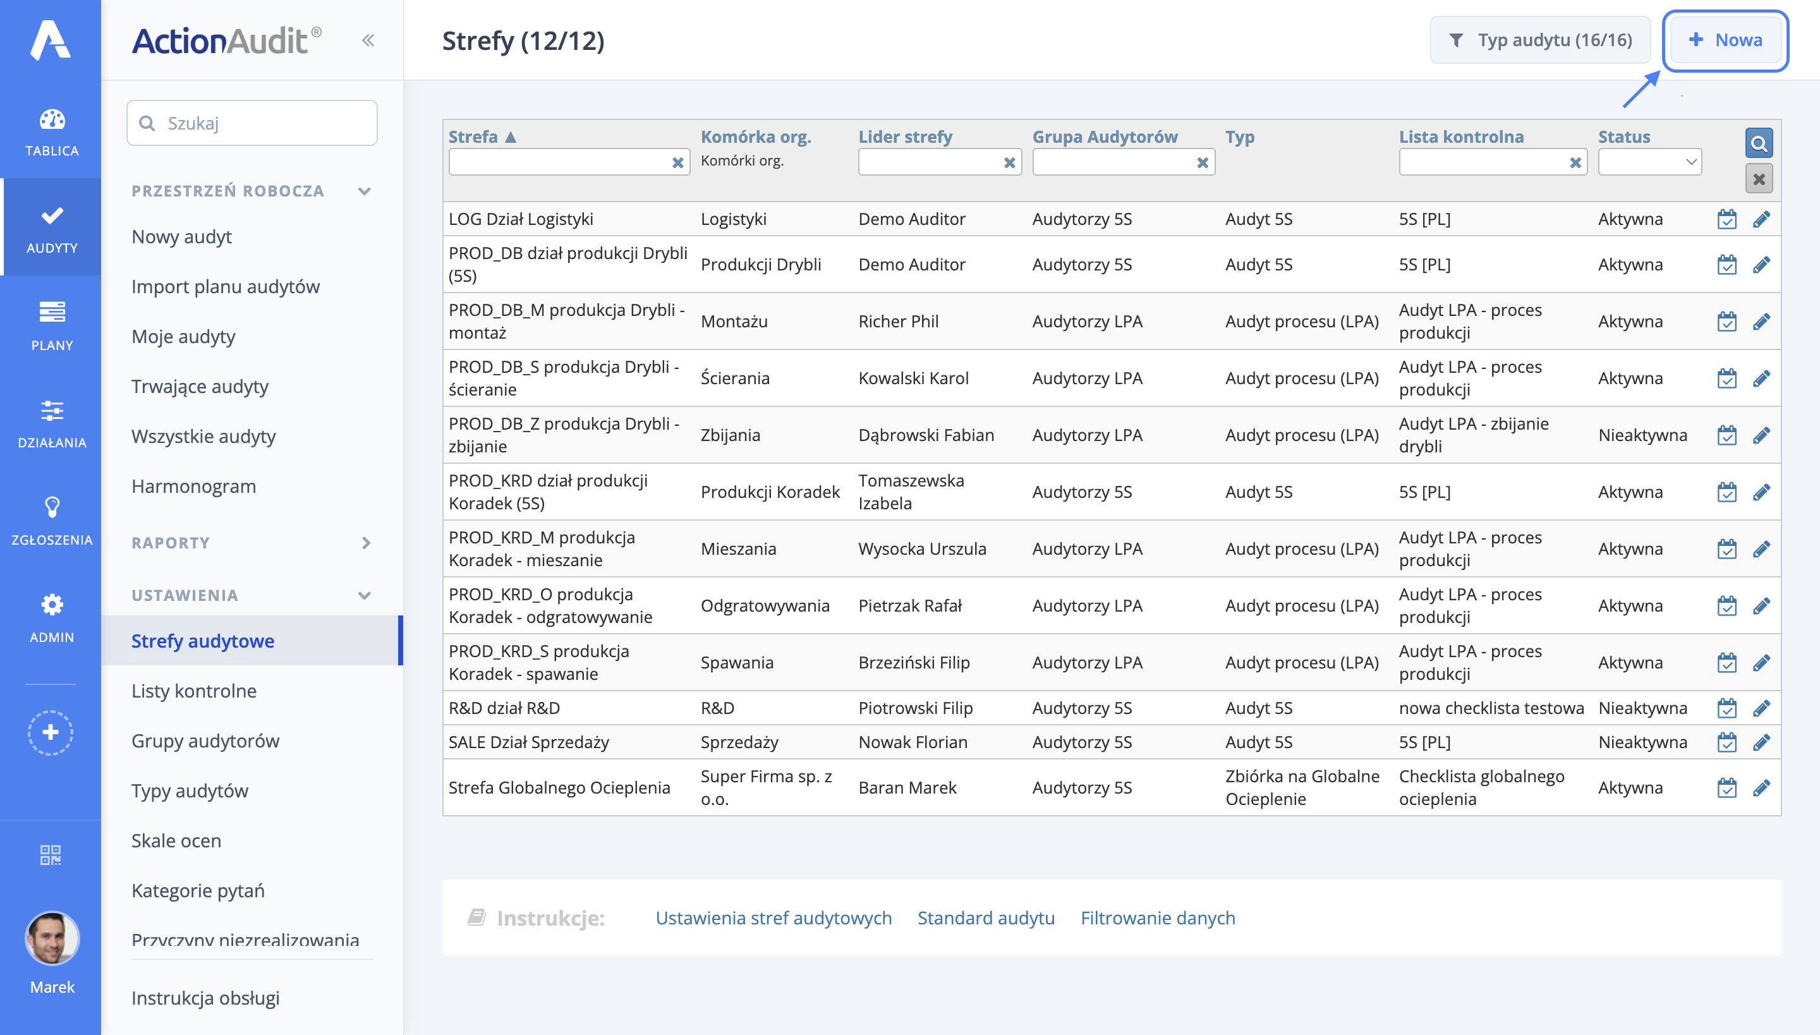Screen dimensions: 1820x1035
Task: Click blue search filter button in table
Action: coord(1758,143)
